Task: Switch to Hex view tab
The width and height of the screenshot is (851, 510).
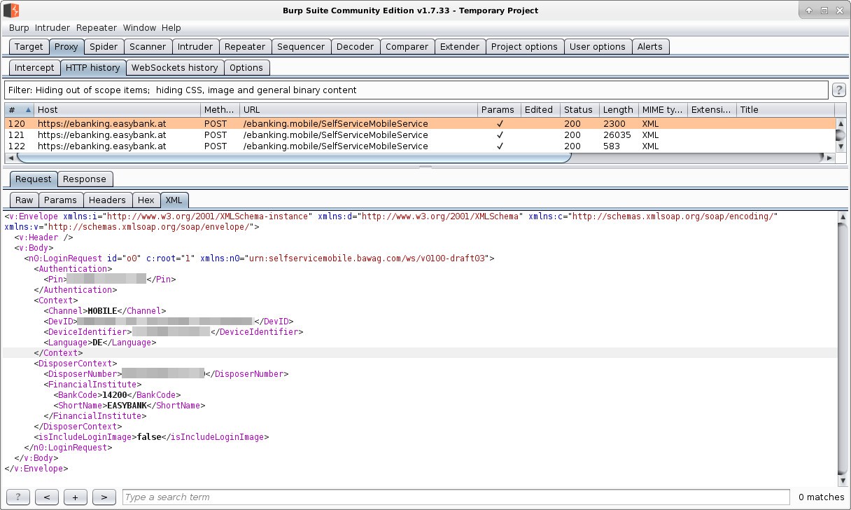Action: (x=146, y=200)
